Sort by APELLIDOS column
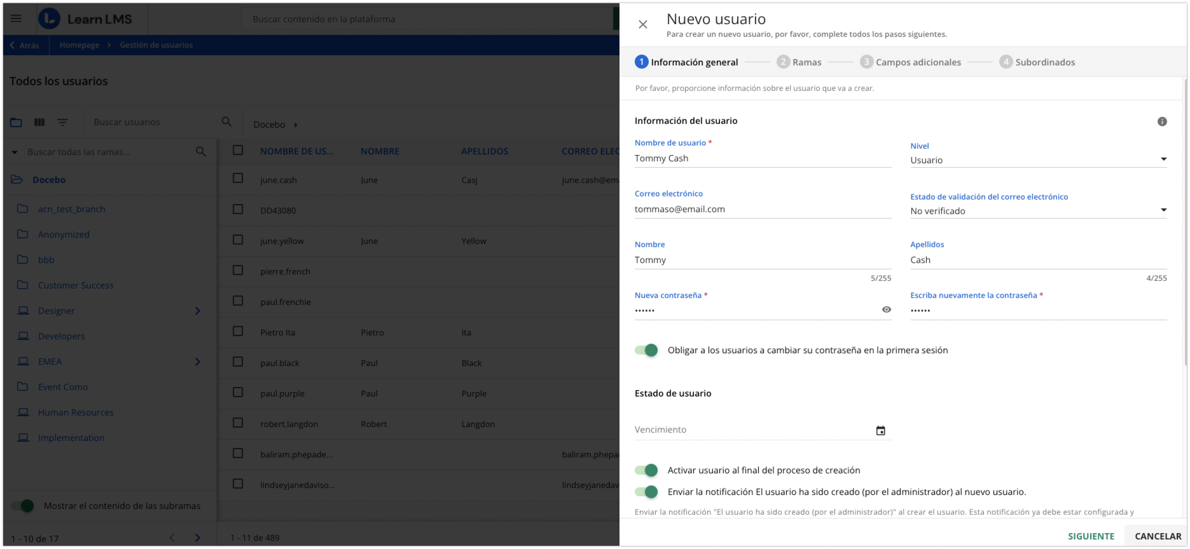Viewport: 1190px width, 549px height. pos(485,151)
